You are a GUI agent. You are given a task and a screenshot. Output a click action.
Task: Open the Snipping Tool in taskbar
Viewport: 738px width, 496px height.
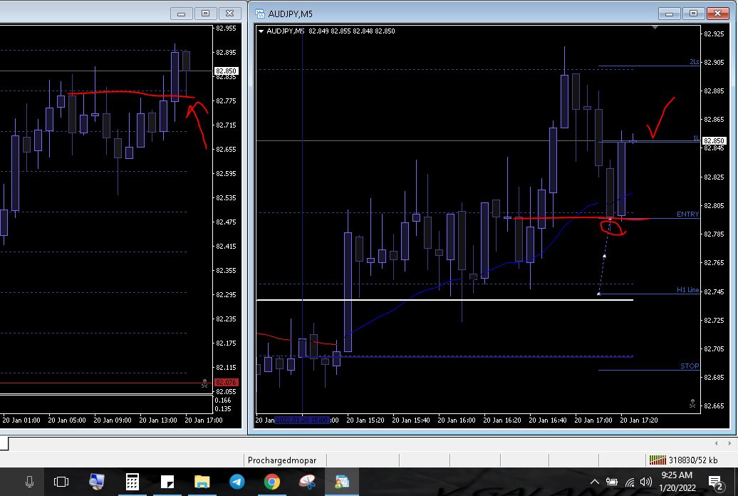pos(307,482)
